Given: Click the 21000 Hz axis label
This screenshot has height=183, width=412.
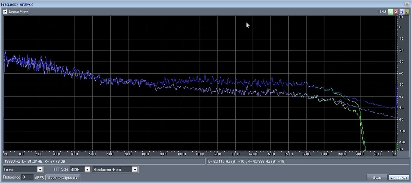Looking at the screenshot, I should pos(378,153).
